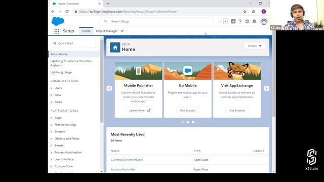
Task: Open a new browser tab
Action: 108,4
